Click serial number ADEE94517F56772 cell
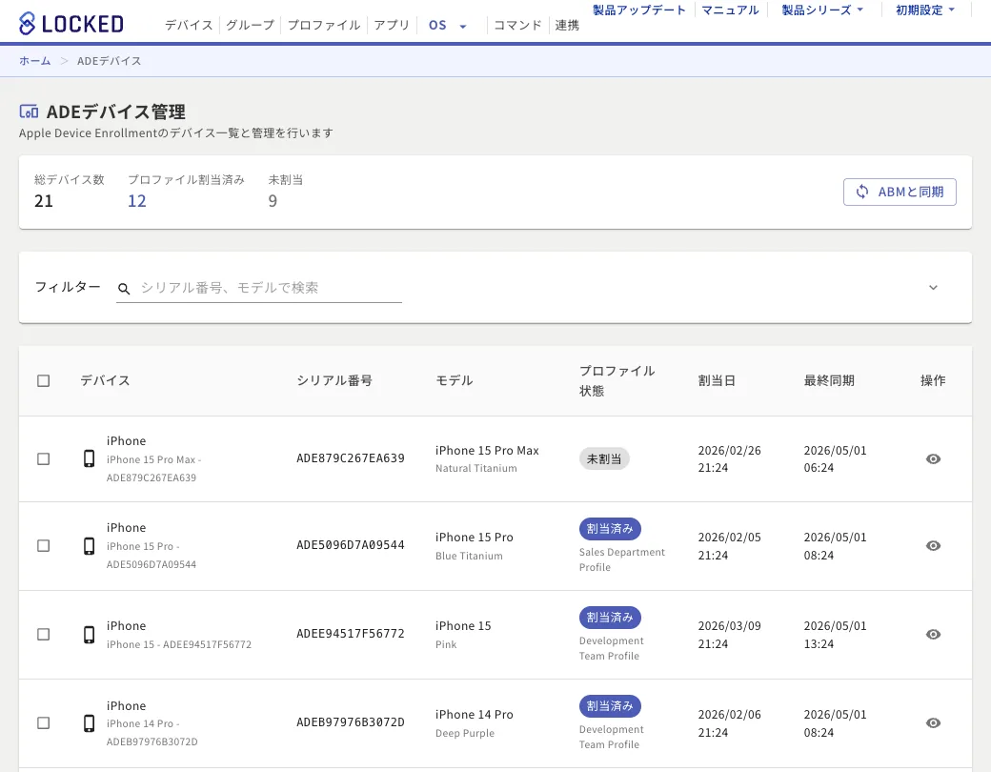Image resolution: width=991 pixels, height=772 pixels. pos(350,634)
